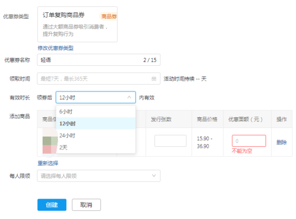Image resolution: width=296 pixels, height=219 pixels.
Task: Click the 取消 button
Action: pos(86,205)
